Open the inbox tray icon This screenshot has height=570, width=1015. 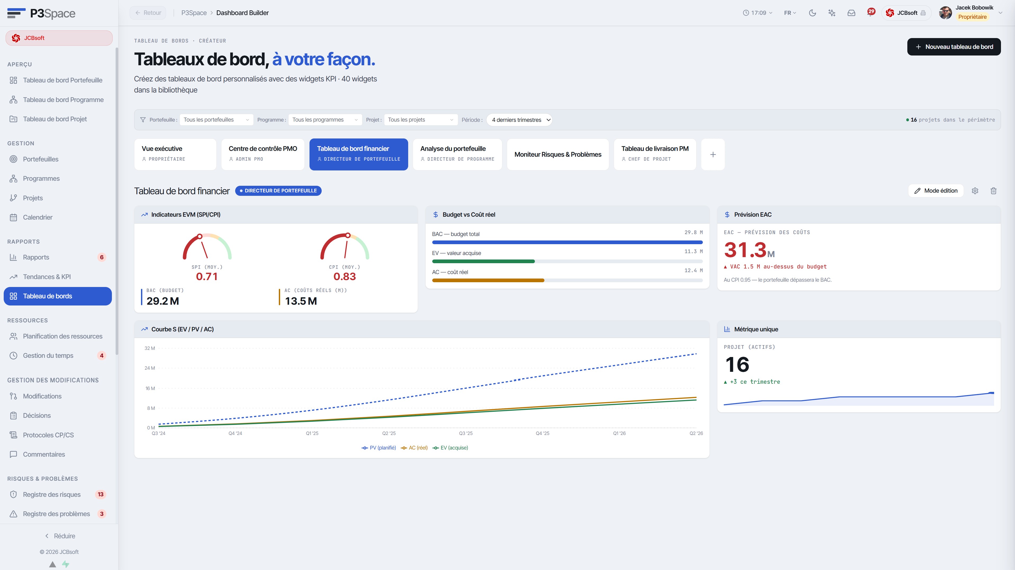click(x=851, y=13)
